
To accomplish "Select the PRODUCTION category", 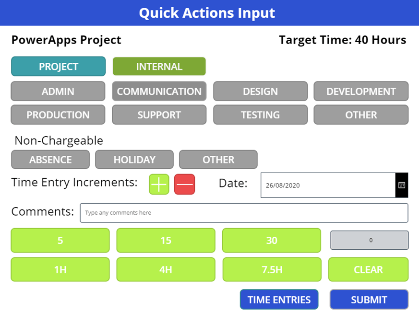I will 58,115.
